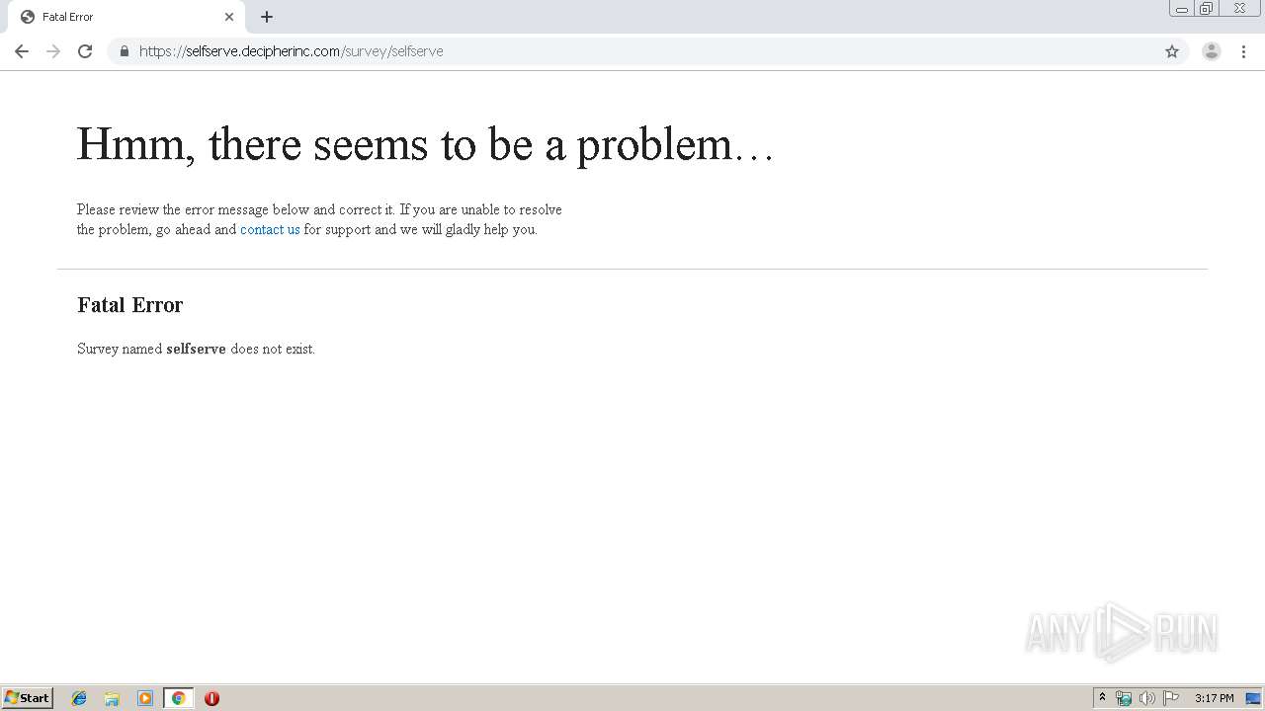The width and height of the screenshot is (1265, 711).
Task: View site security padlock info
Action: [x=125, y=51]
